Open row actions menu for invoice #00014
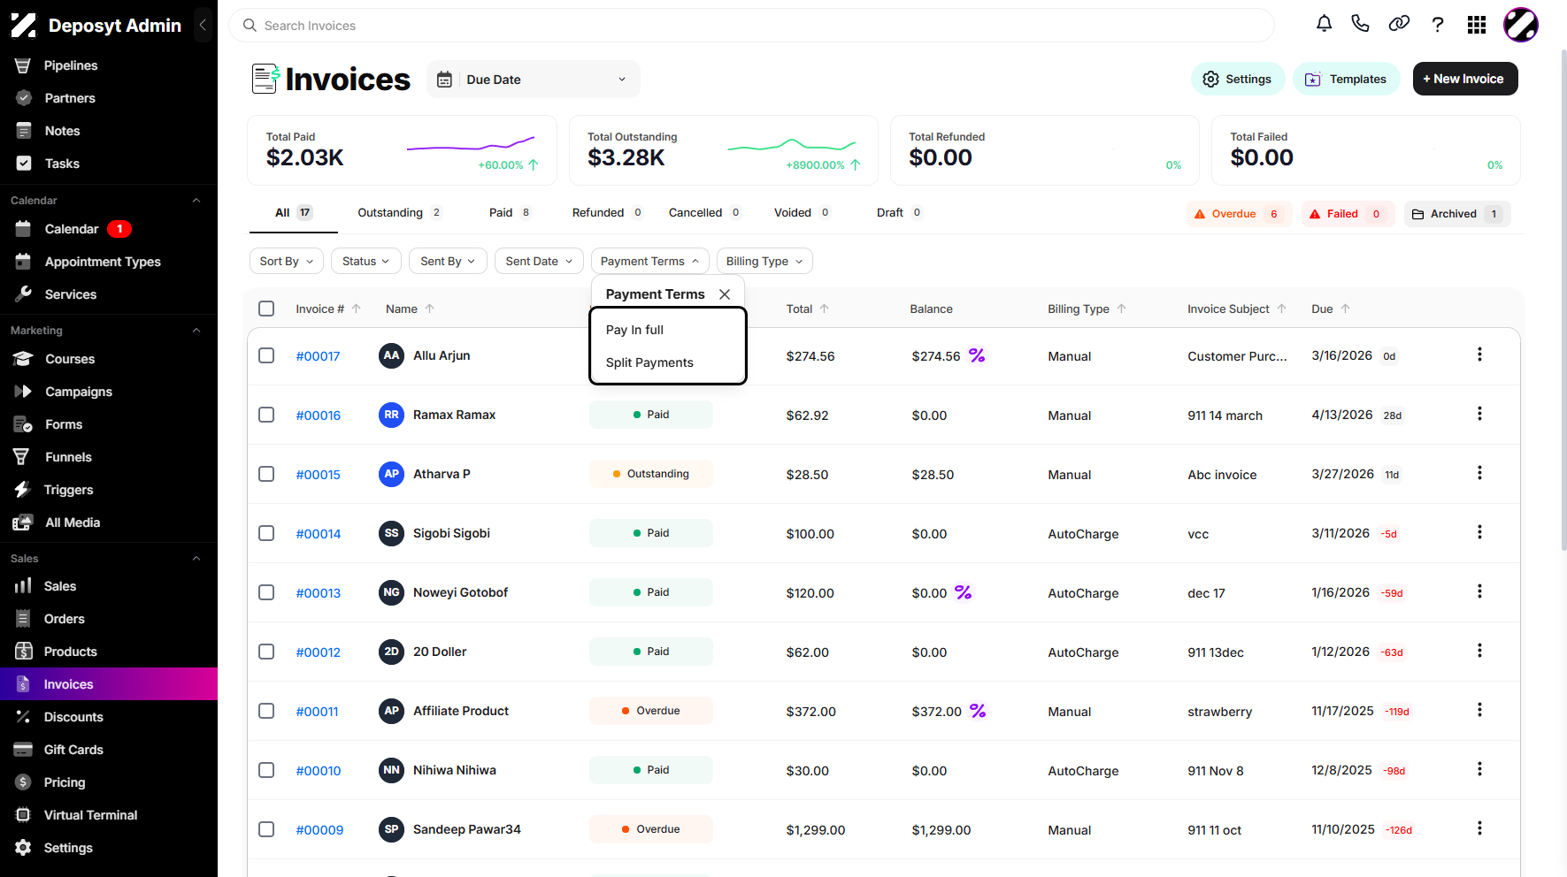 coord(1479,532)
